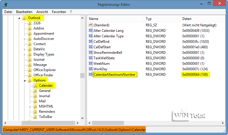The height and width of the screenshot is (135, 228).
Task: Select the Outlook tree key label
Action: point(34,18)
